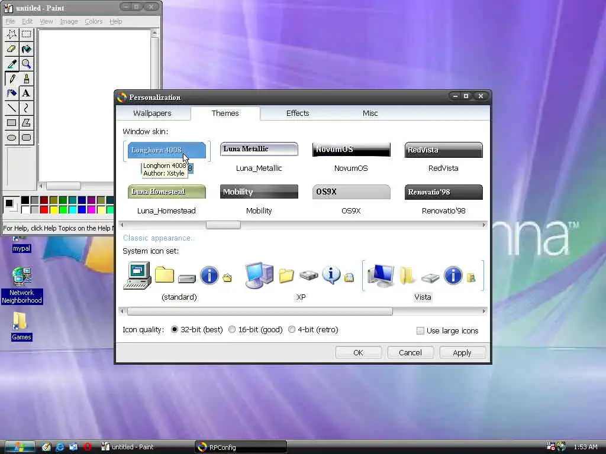Click OK in Personalization dialog
Image resolution: width=606 pixels, height=454 pixels.
tap(358, 352)
